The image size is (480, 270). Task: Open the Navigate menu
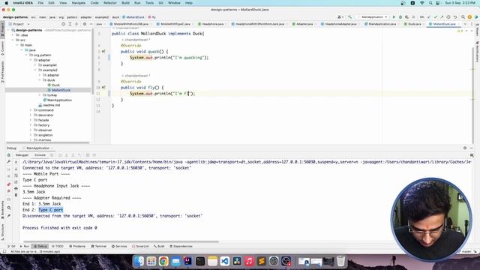tap(78, 3)
